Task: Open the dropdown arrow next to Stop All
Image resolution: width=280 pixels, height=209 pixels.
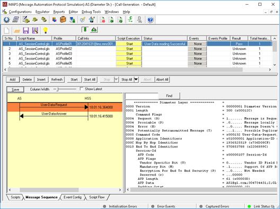Action: [136, 80]
